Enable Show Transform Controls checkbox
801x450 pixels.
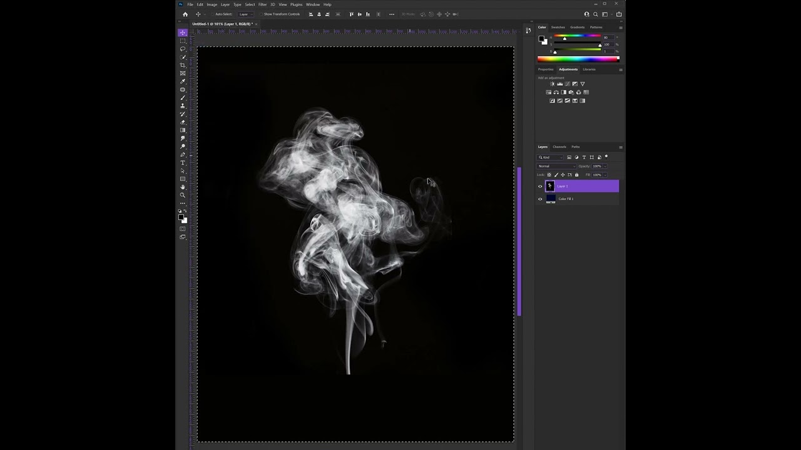pyautogui.click(x=262, y=14)
